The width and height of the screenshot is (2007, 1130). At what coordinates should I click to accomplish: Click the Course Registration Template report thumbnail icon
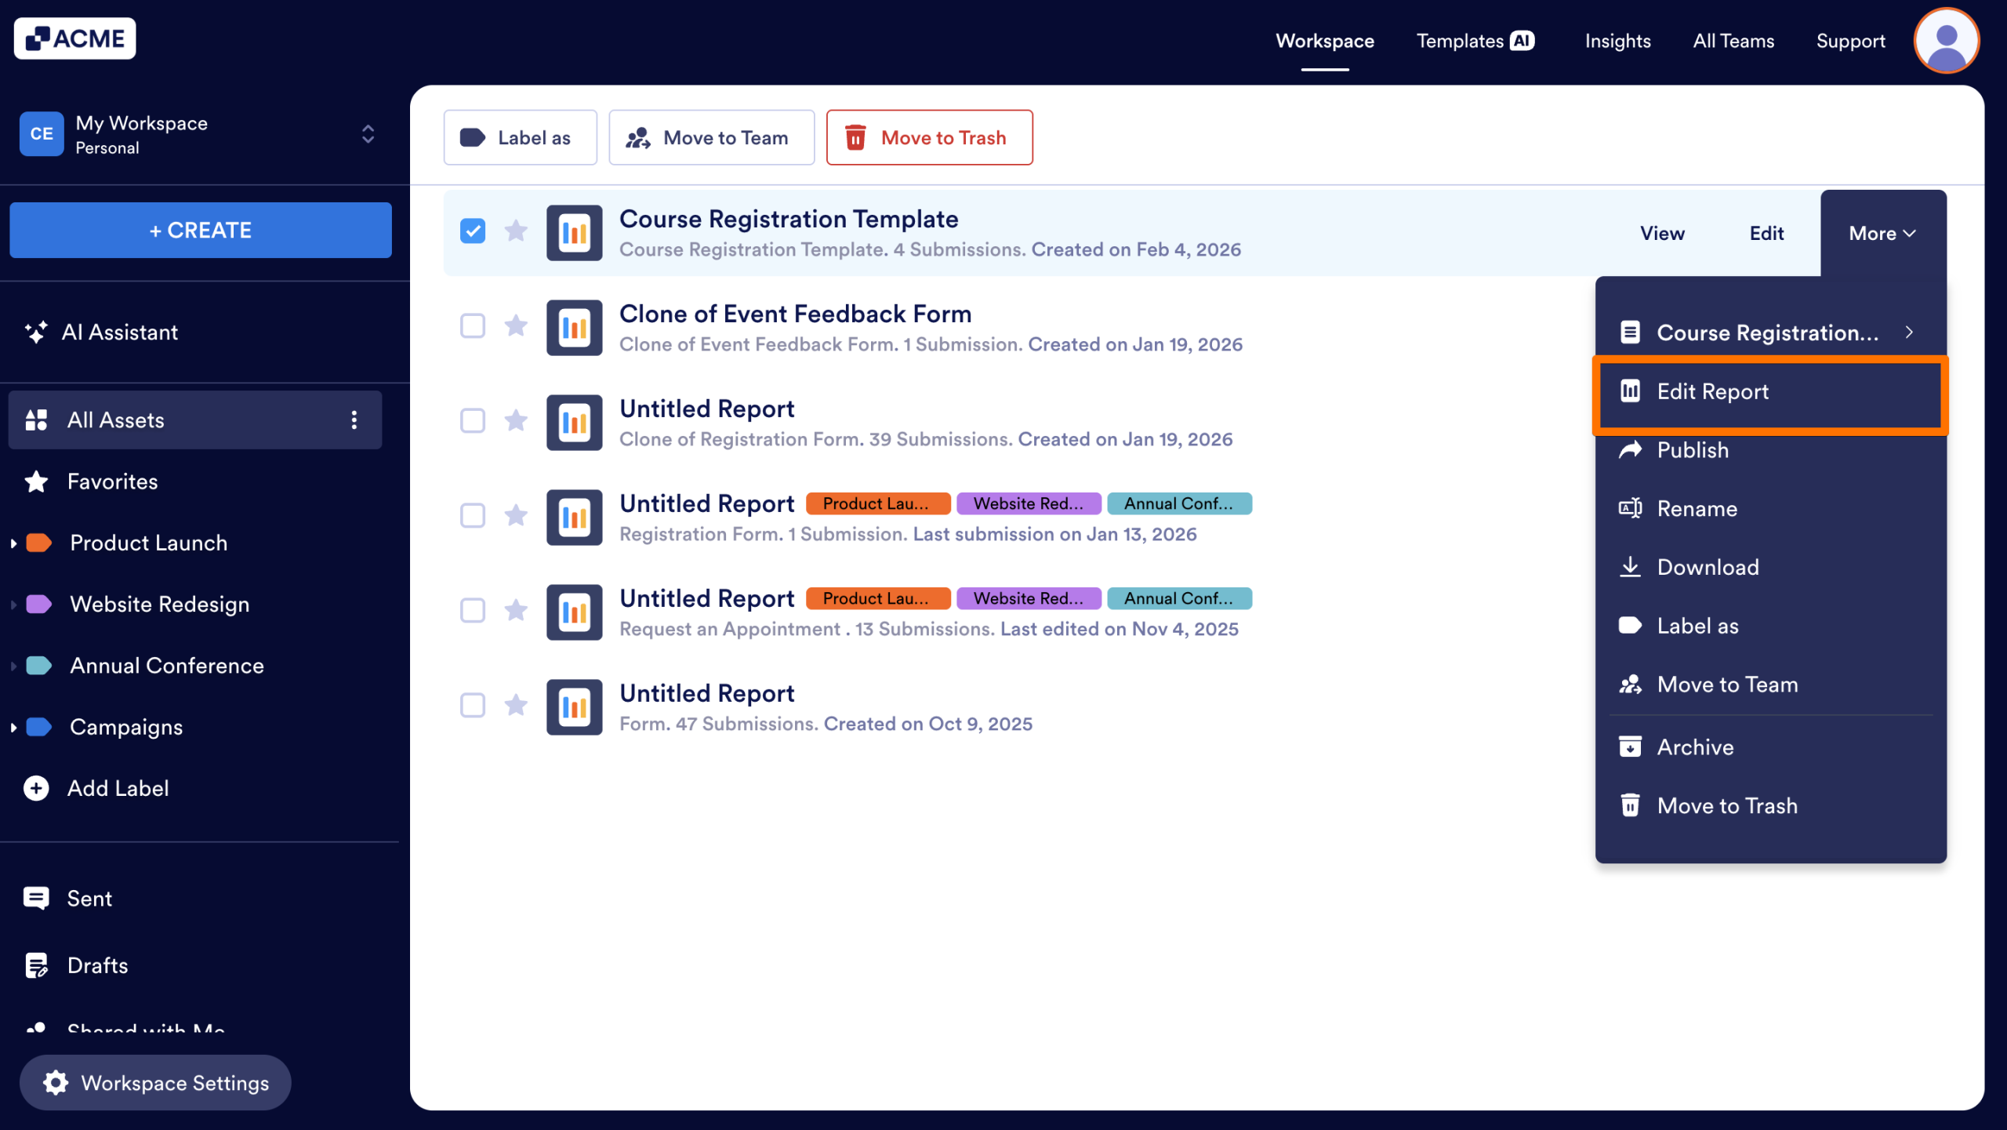(574, 232)
